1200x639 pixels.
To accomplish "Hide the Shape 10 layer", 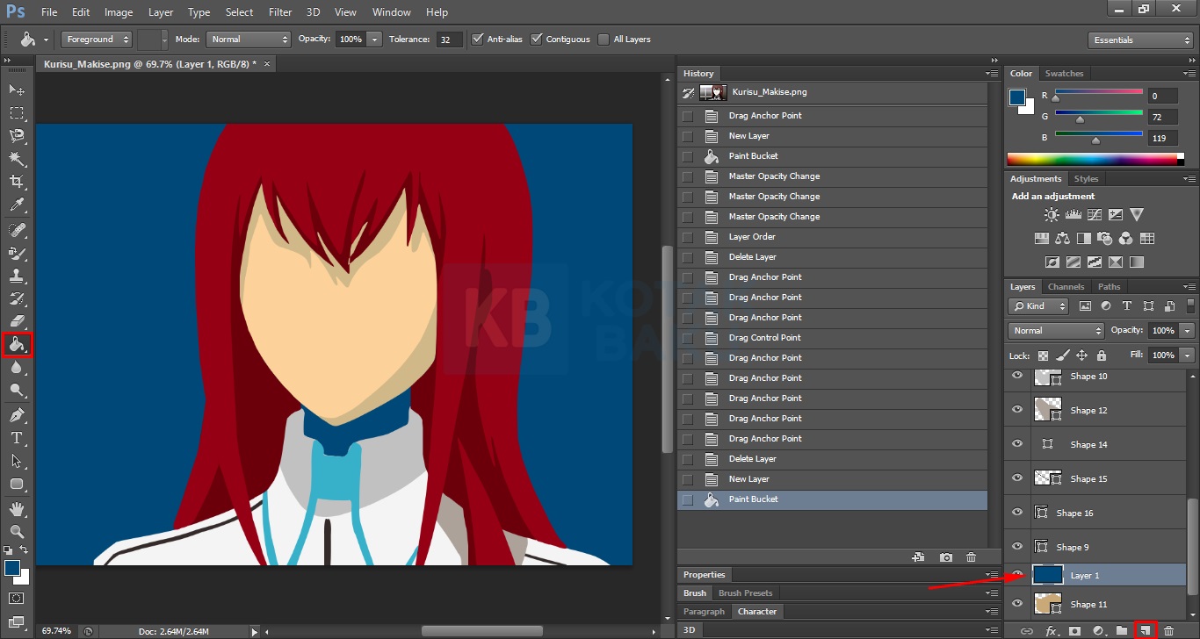I will point(1016,376).
